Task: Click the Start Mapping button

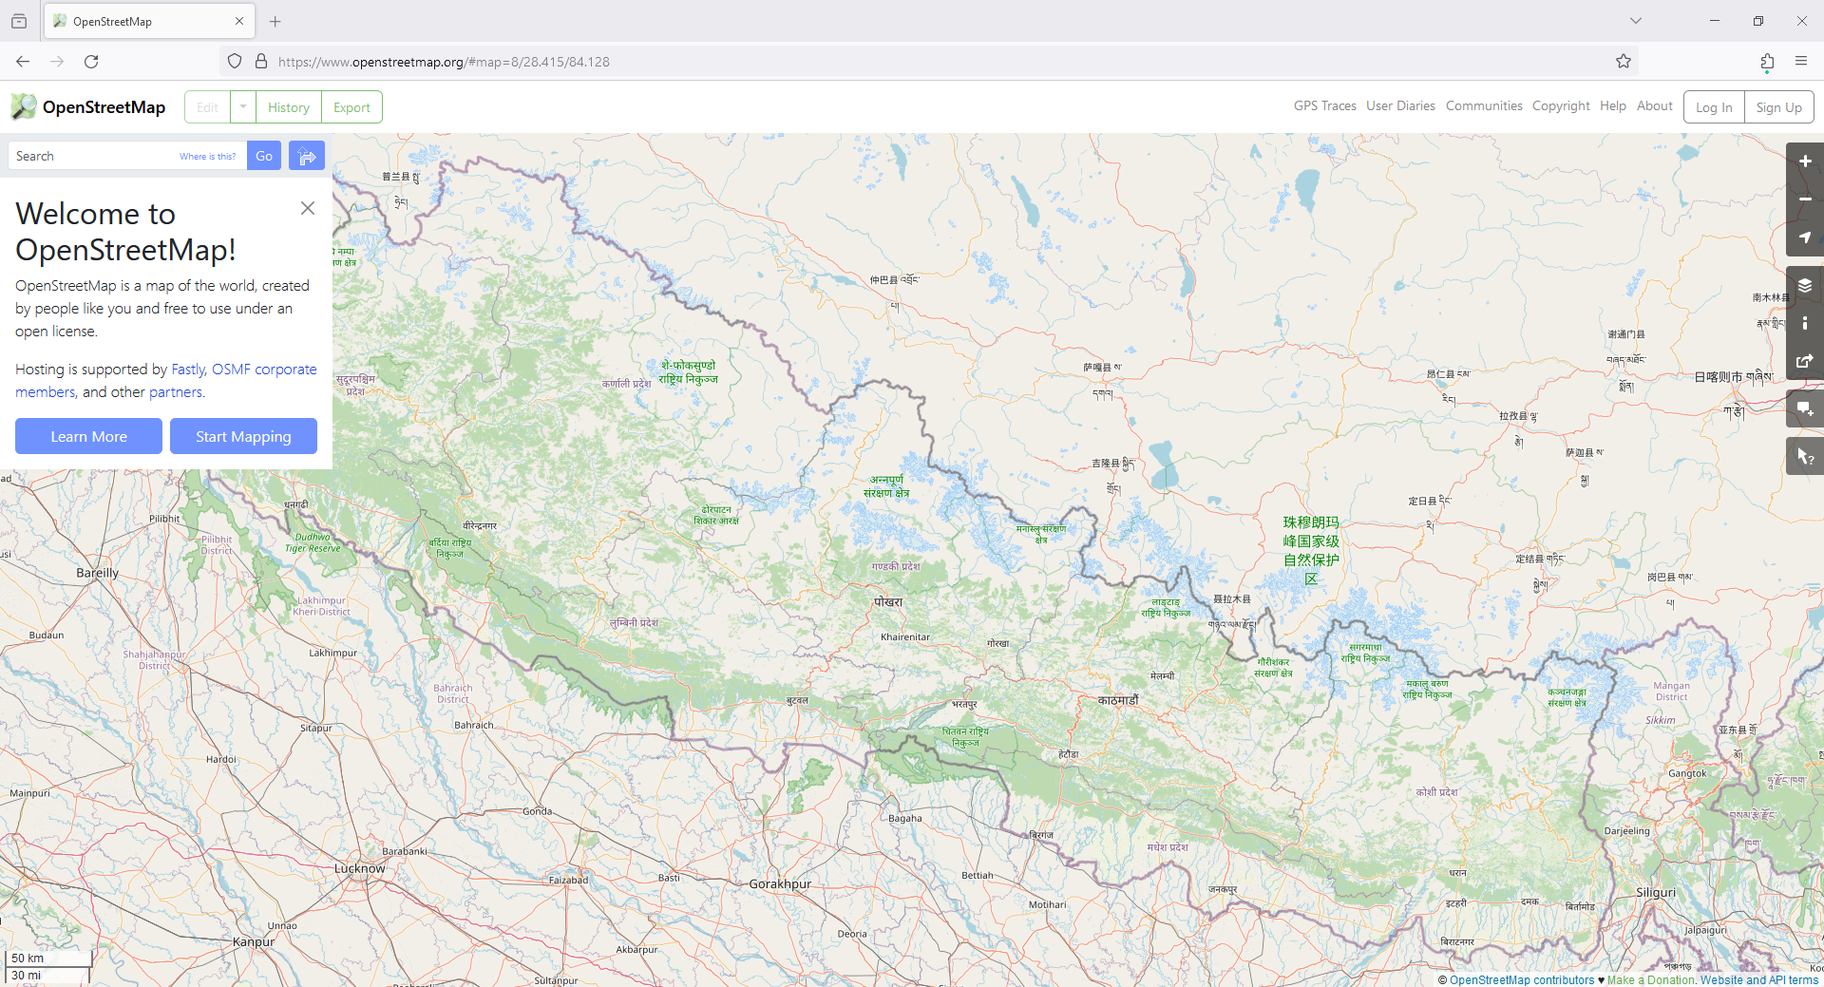Action: (243, 436)
